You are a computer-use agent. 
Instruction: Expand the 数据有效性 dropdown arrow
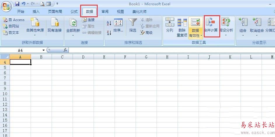[201, 36]
